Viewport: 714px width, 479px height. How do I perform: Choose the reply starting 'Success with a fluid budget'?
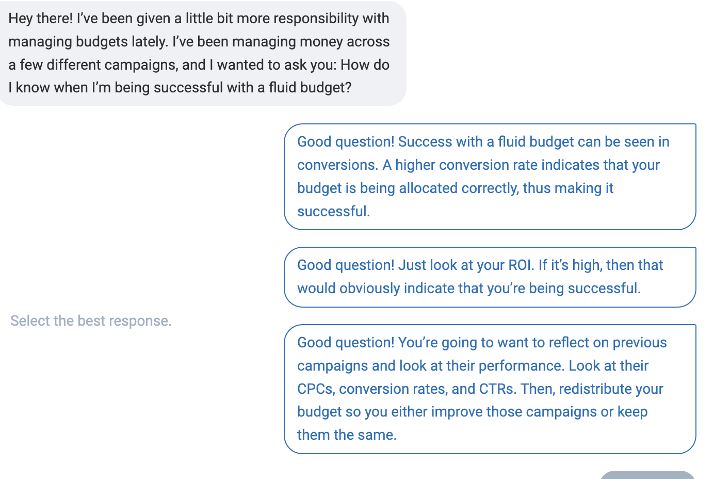(490, 177)
